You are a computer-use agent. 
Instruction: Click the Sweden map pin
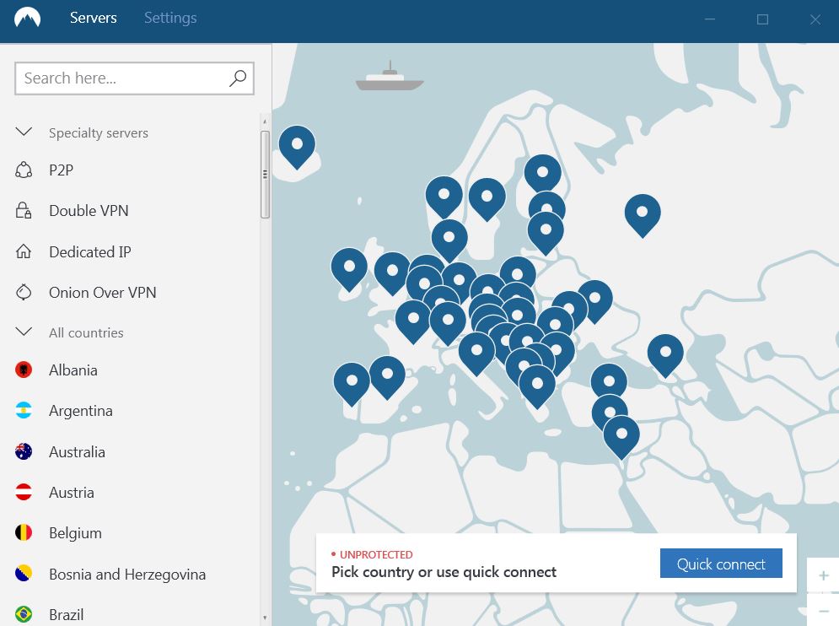pos(487,198)
